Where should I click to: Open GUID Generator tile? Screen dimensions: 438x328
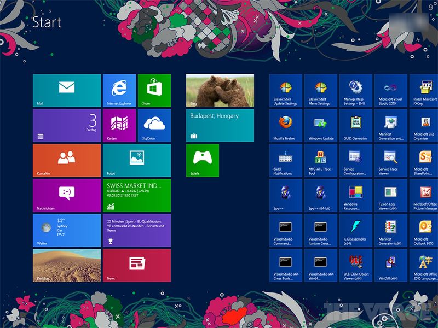[356, 126]
